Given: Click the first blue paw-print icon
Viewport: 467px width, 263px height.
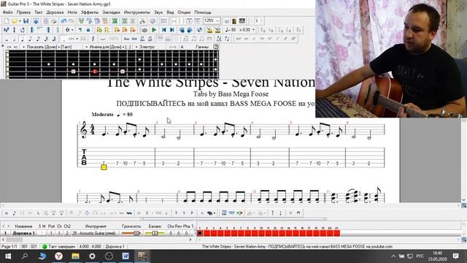Looking at the screenshot, I should pyautogui.click(x=182, y=30).
